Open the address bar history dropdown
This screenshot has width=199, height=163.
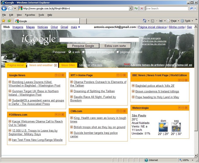[131, 8]
